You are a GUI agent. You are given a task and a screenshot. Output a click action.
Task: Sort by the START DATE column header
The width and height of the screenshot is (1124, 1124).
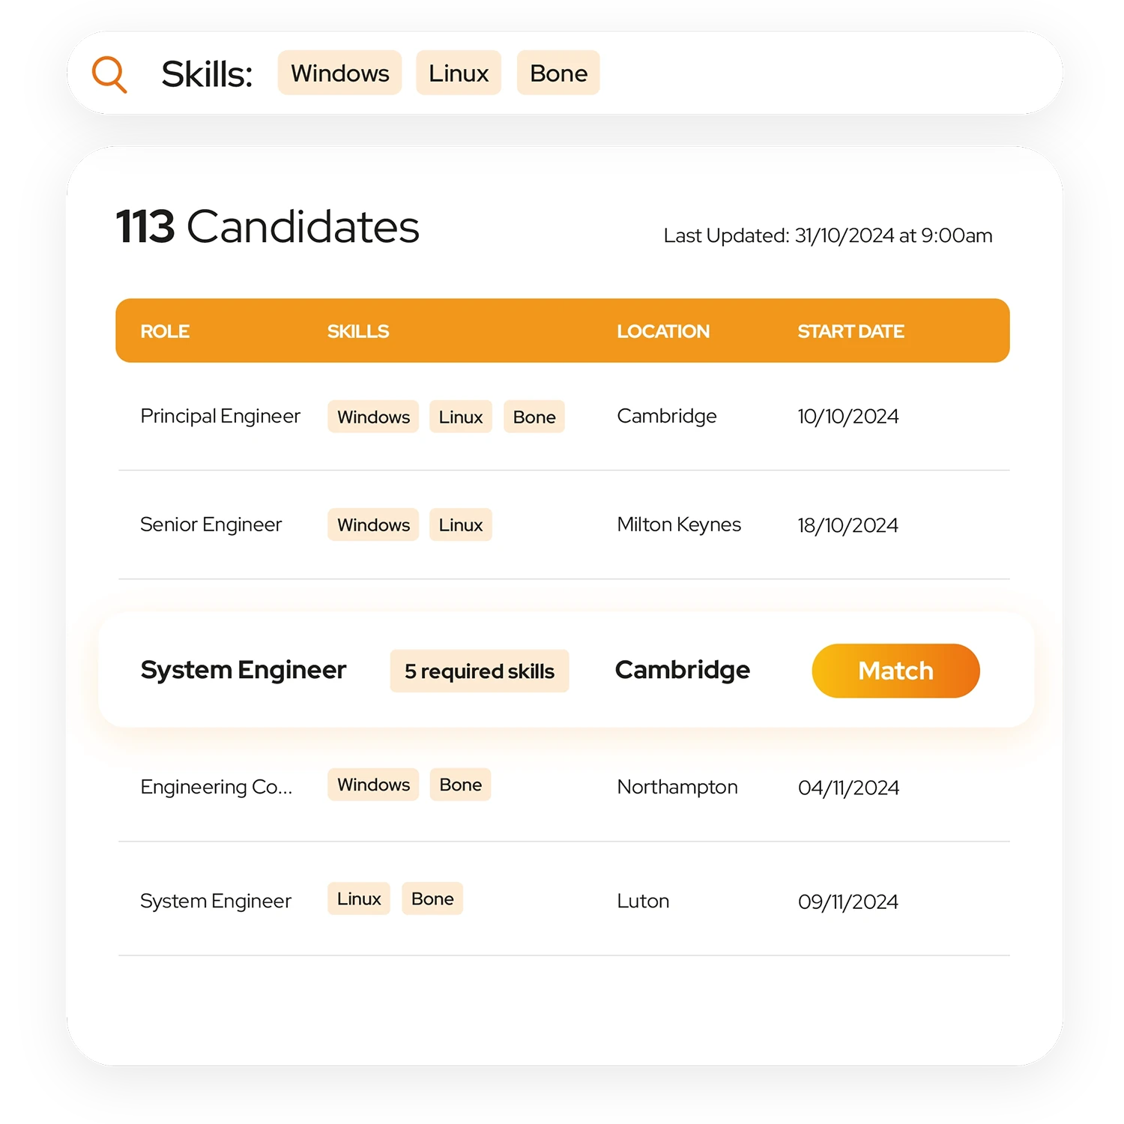pos(850,331)
